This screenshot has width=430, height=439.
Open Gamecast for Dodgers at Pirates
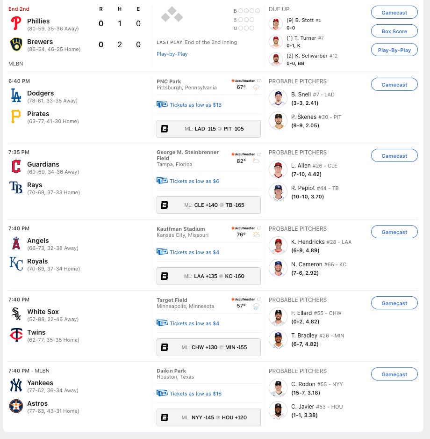point(394,85)
